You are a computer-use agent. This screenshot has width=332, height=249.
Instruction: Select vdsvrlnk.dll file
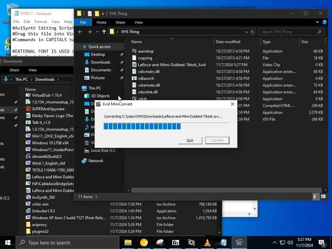point(148,92)
